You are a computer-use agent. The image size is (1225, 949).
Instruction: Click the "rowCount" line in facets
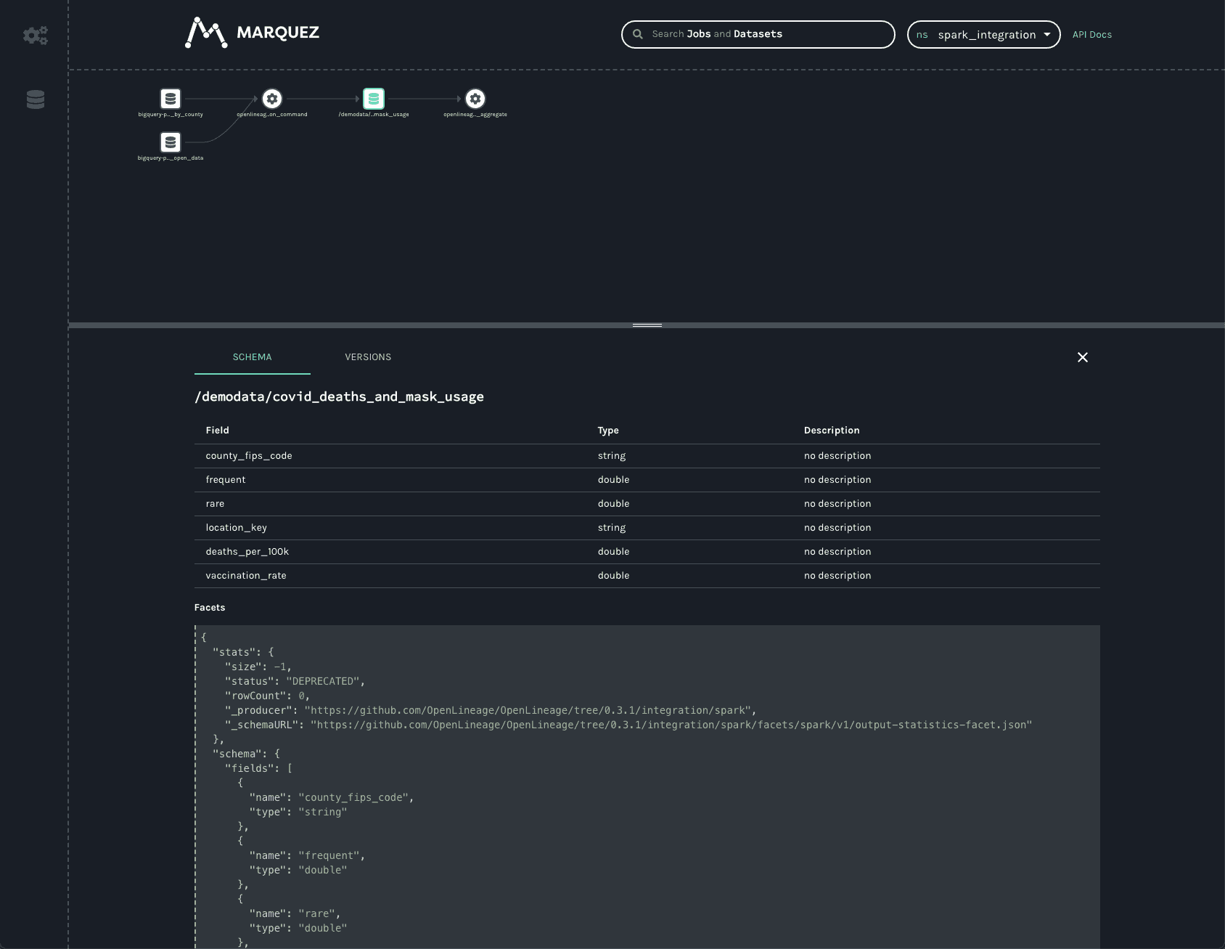(267, 696)
